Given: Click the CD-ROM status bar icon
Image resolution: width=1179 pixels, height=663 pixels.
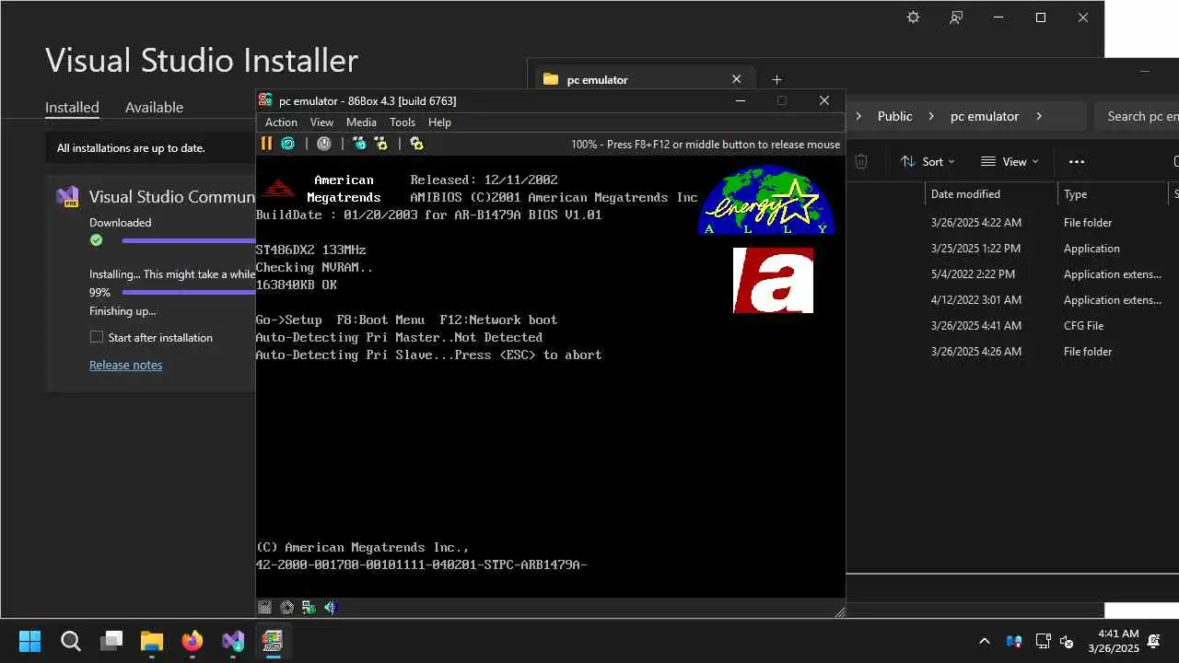Looking at the screenshot, I should 287,608.
